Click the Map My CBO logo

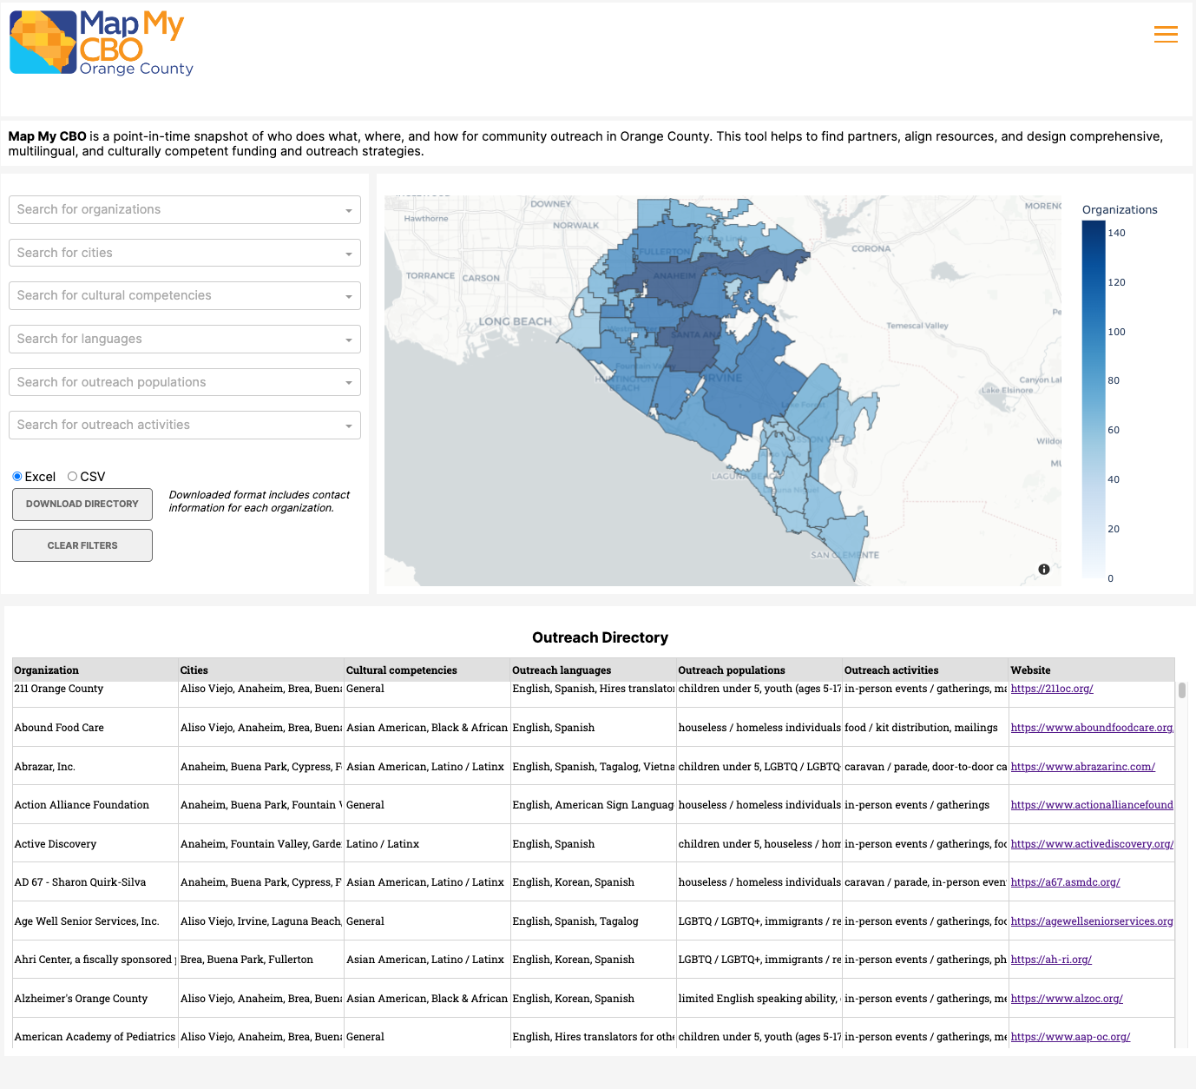pos(100,42)
